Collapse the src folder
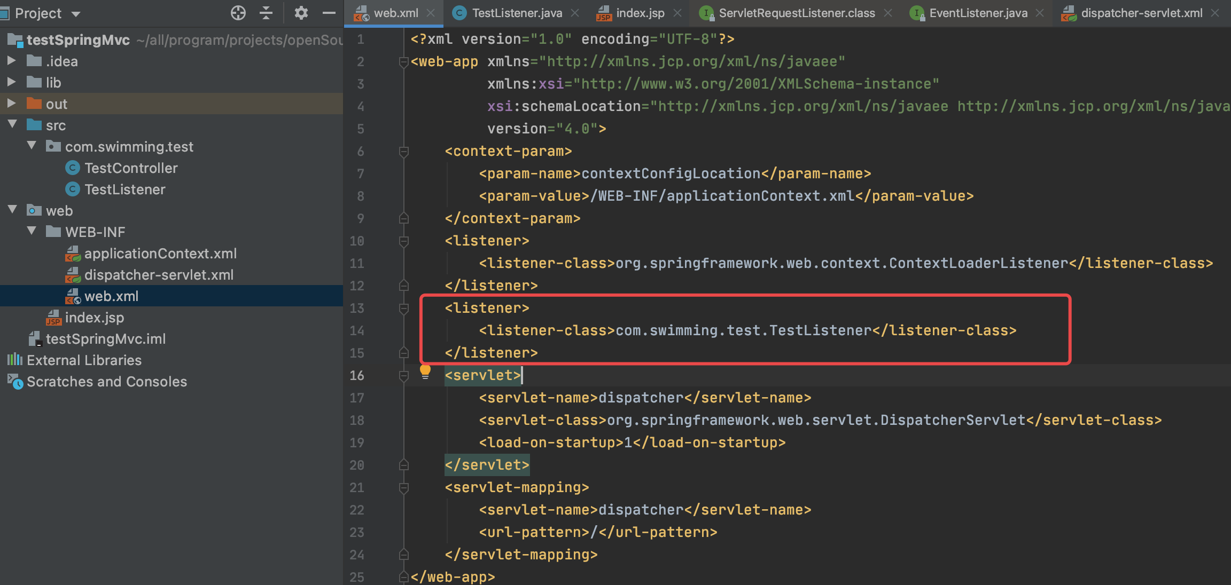This screenshot has height=585, width=1231. [x=12, y=124]
